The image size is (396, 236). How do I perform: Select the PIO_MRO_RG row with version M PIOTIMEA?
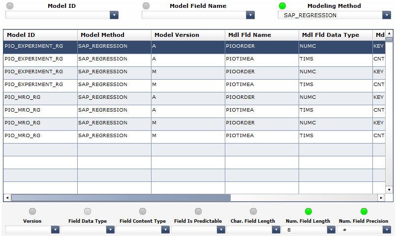(x=194, y=136)
